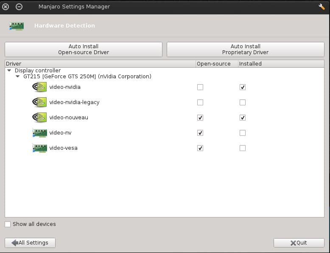Click the back arrow icon on All Settings
The height and width of the screenshot is (253, 330).
point(15,243)
